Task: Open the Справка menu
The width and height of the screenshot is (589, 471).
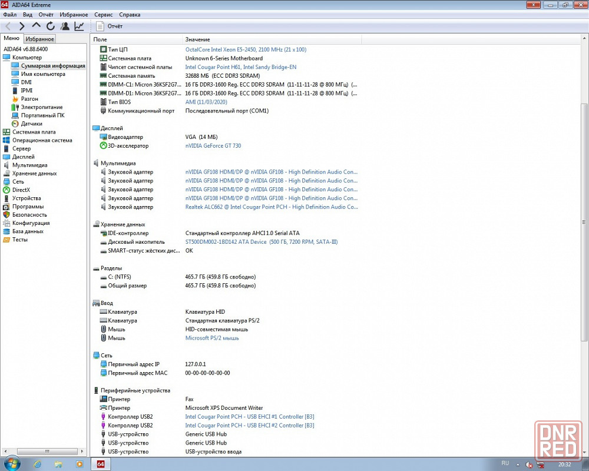Action: click(130, 15)
